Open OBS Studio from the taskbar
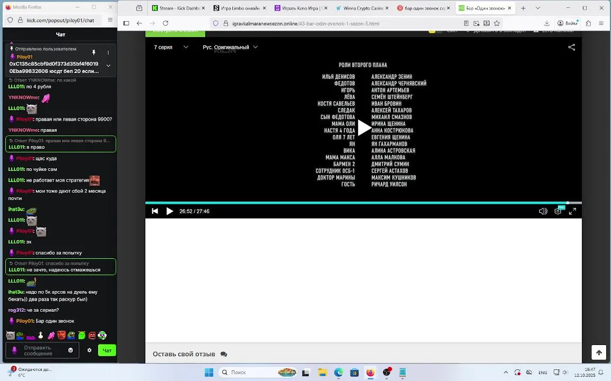Image resolution: width=611 pixels, height=381 pixels. point(387,373)
